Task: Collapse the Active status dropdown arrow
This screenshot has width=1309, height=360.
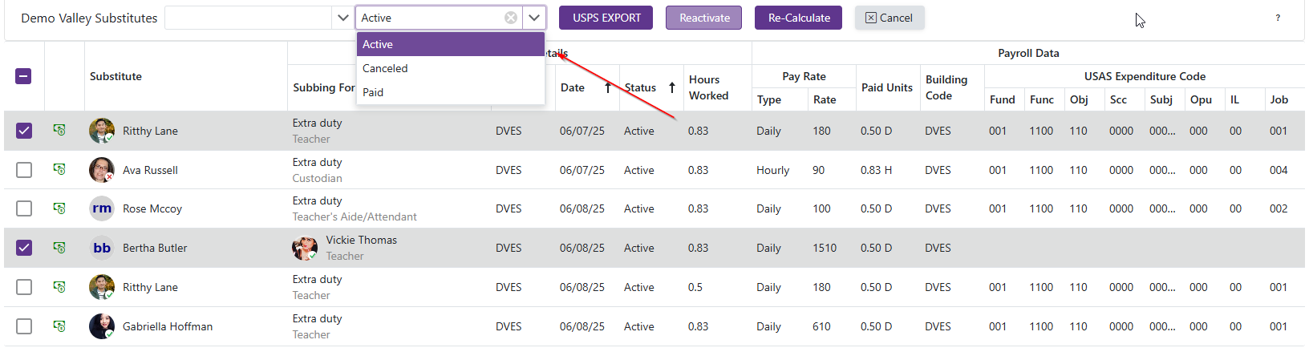Action: 534,18
